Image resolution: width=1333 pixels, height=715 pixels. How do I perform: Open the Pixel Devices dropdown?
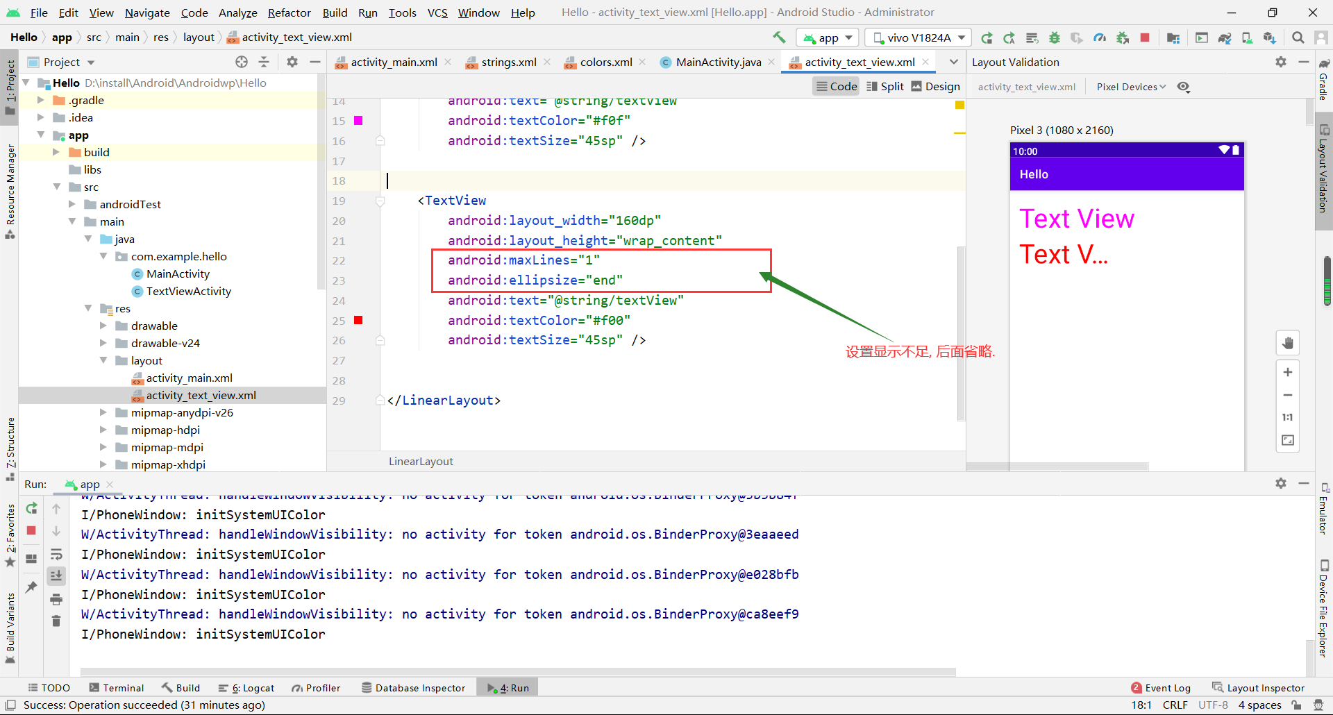tap(1131, 87)
